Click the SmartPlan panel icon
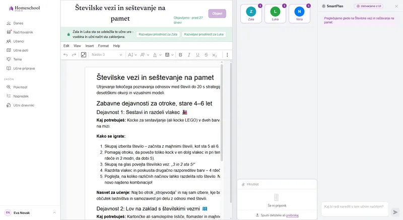 click(323, 6)
